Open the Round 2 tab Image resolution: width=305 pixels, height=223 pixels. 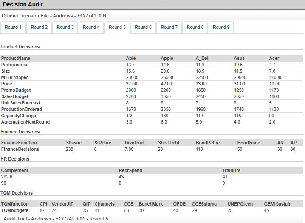[x=39, y=27]
